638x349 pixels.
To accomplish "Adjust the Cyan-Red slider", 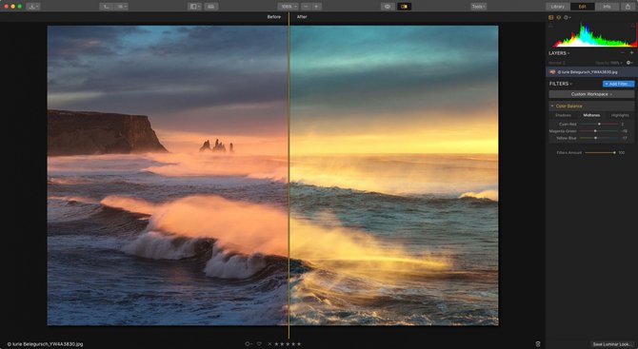I will click(599, 124).
